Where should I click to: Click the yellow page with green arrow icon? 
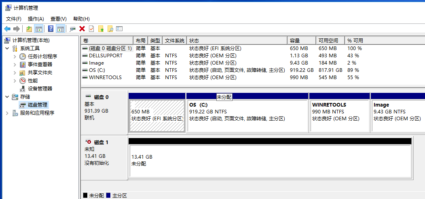tap(101, 29)
